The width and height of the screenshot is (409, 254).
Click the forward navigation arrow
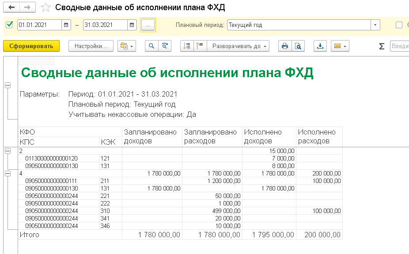[x=27, y=7]
